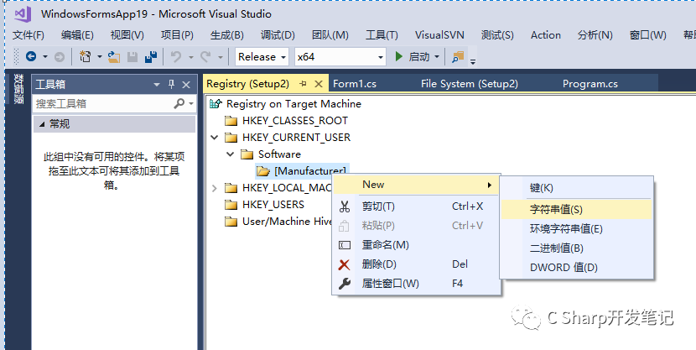The height and width of the screenshot is (350, 696).
Task: Collapse the HKEY_CURRENT_USER node
Action: pyautogui.click(x=215, y=138)
